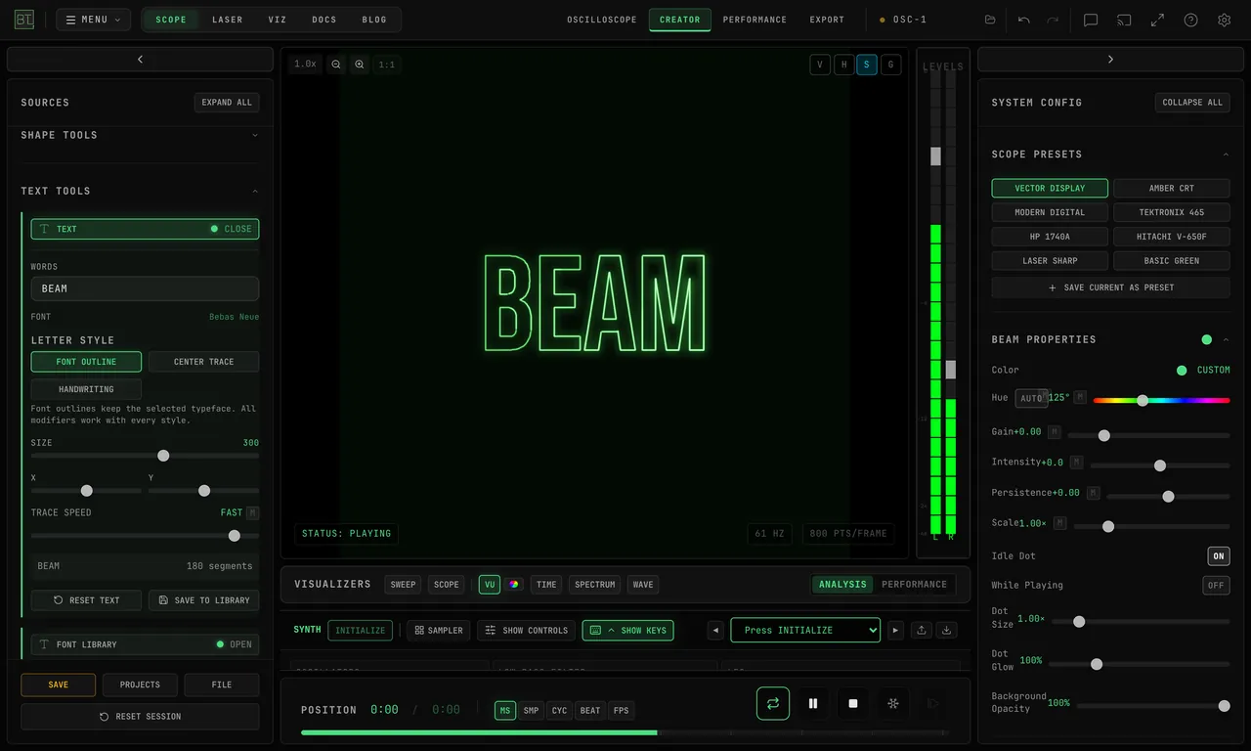Open the folder icon in top toolbar
This screenshot has width=1251, height=751.
pyautogui.click(x=990, y=20)
